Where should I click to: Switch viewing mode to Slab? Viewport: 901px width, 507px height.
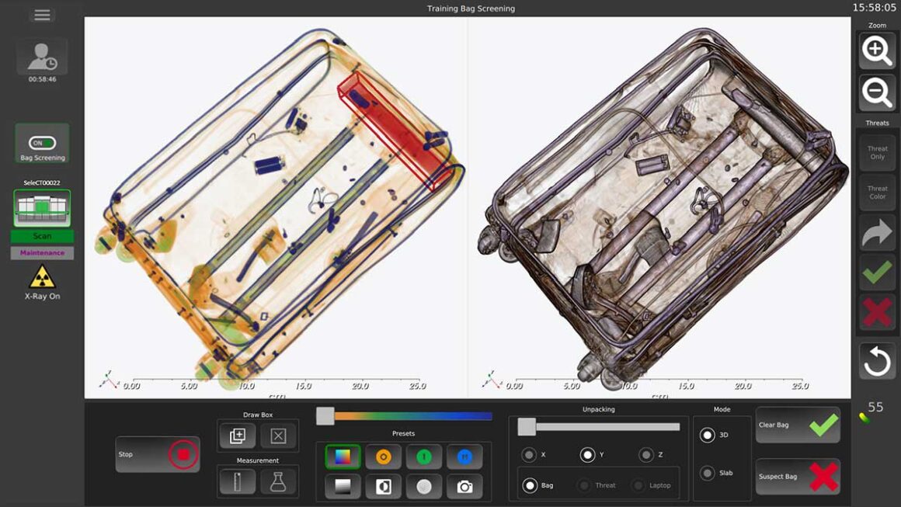click(707, 472)
